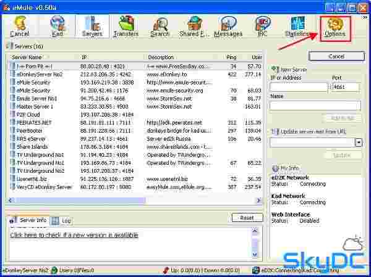This screenshot has width=371, height=277.
Task: Click the Update button
Action: pyautogui.click(x=342, y=155)
